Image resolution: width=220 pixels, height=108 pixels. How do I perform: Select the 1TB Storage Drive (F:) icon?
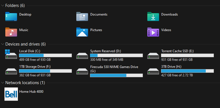(x=11, y=71)
